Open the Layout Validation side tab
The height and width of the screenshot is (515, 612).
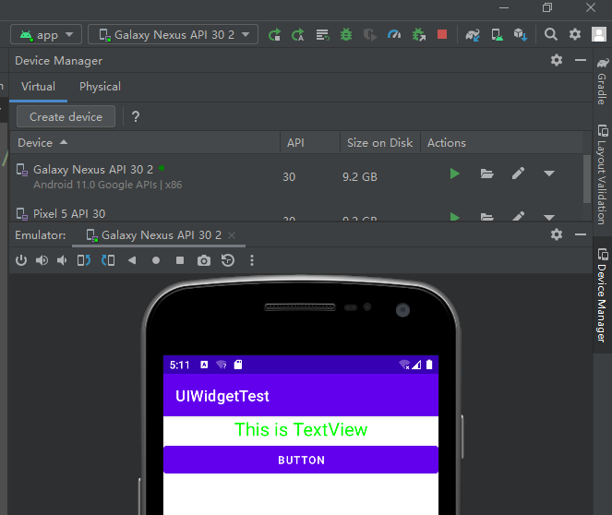point(602,174)
